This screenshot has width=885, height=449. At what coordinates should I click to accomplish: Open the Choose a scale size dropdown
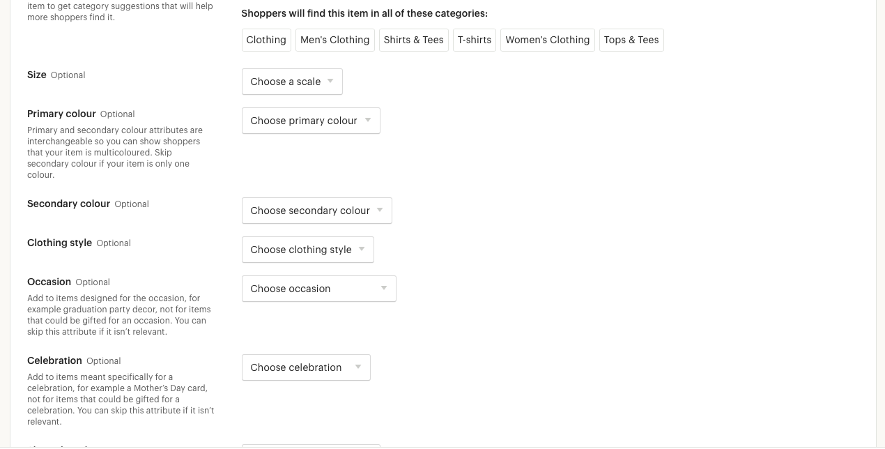point(292,82)
